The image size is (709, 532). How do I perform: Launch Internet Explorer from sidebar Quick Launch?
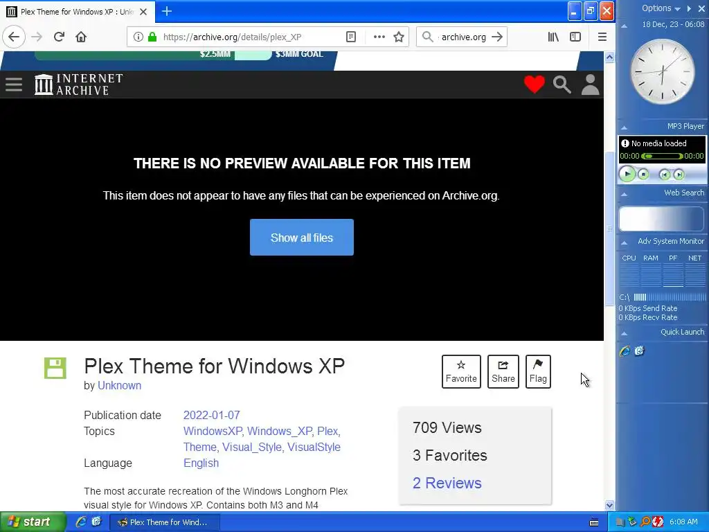[x=625, y=351]
